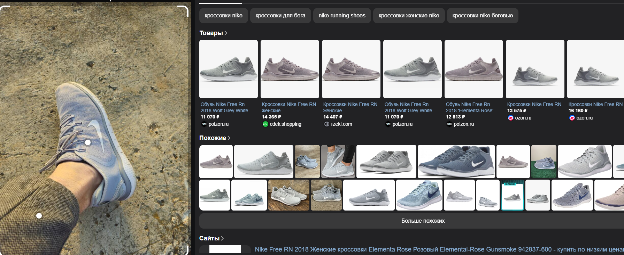Open the Nike Free RN 2018 Elementa Rose site link

439,249
